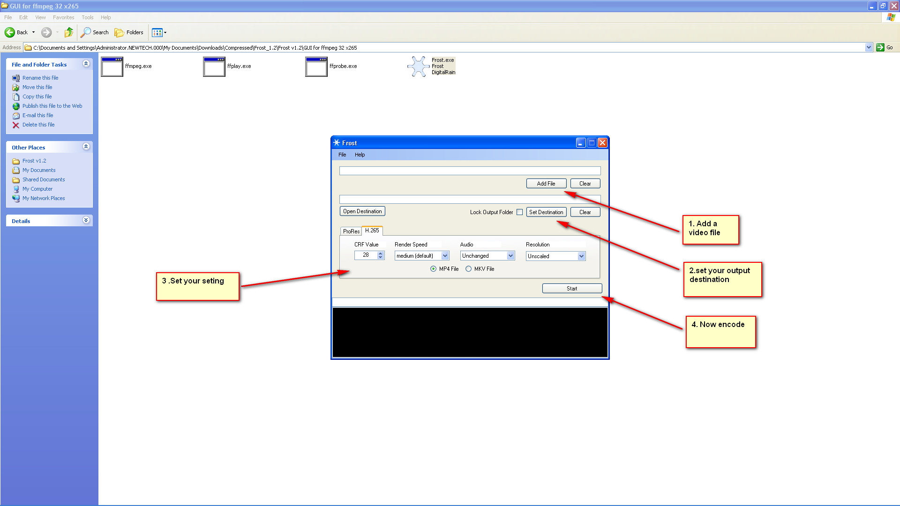900x506 pixels.
Task: Expand the Resolution dropdown showing Unscaled
Action: pos(581,256)
